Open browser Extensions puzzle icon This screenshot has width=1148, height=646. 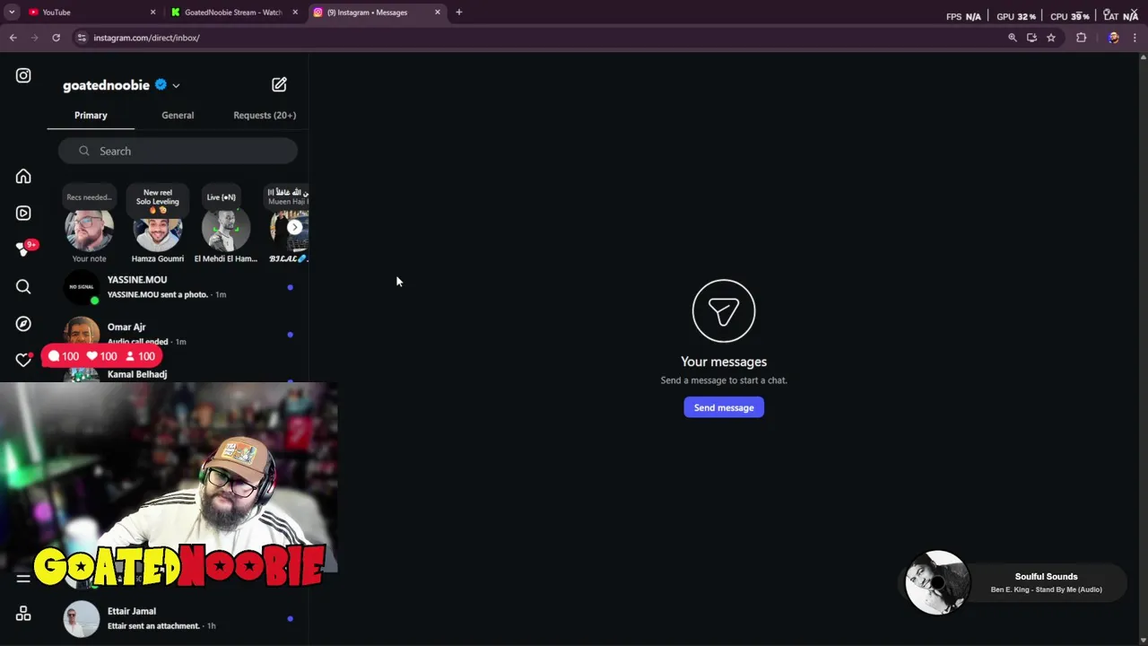point(1081,38)
